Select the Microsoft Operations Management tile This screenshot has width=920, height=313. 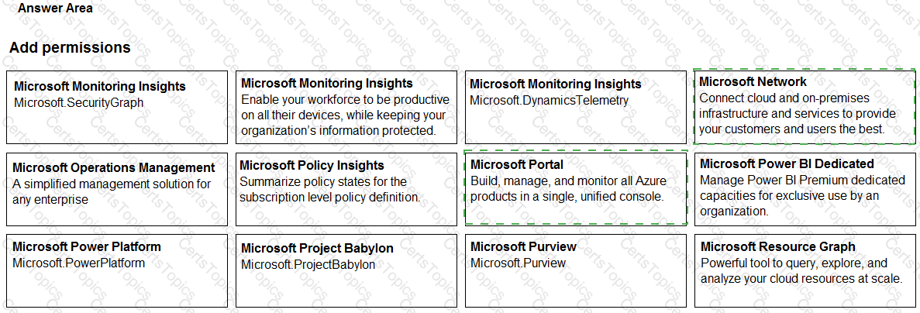[x=117, y=189]
